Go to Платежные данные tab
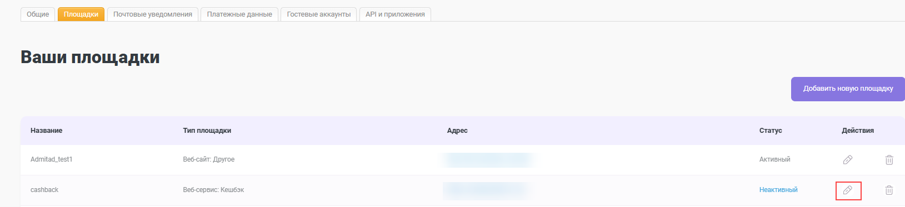The width and height of the screenshot is (905, 207). [x=239, y=14]
